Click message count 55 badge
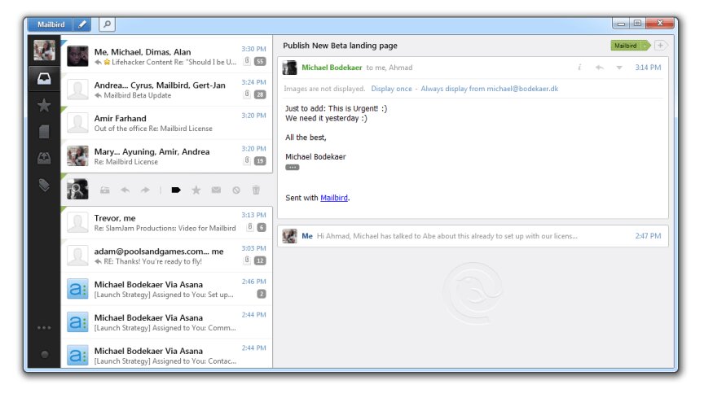This screenshot has width=704, height=398. point(260,62)
